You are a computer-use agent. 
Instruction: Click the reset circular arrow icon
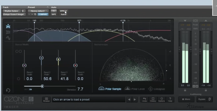point(8,90)
